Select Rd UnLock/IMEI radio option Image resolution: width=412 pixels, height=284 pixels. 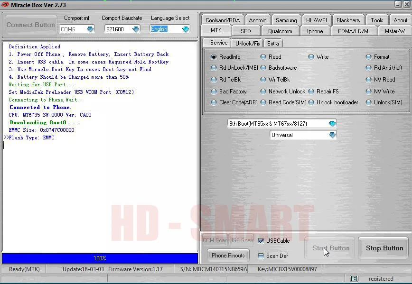pos(214,68)
